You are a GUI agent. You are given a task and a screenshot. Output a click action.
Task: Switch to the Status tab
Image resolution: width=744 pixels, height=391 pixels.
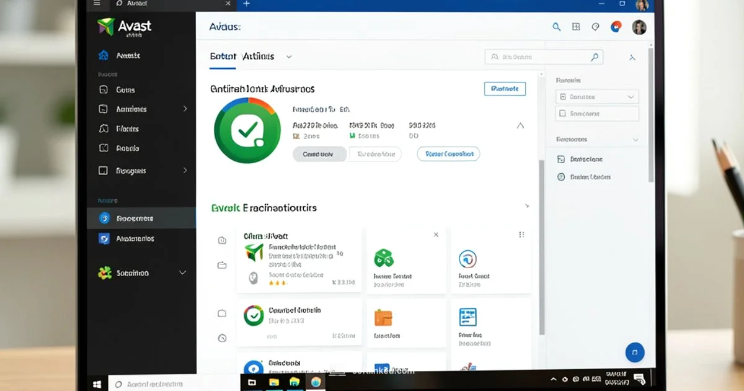tap(222, 56)
